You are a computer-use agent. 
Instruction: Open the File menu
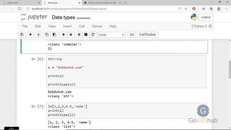tap(25, 26)
